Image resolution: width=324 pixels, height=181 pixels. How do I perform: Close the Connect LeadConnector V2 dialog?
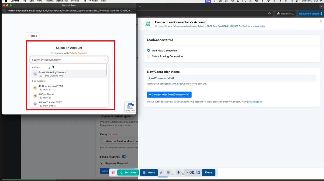321,21
